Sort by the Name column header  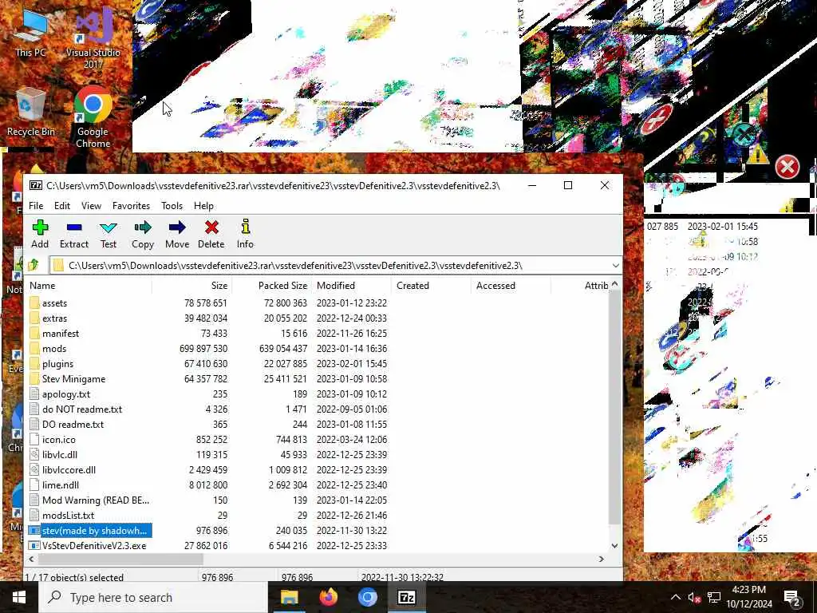[x=89, y=286]
